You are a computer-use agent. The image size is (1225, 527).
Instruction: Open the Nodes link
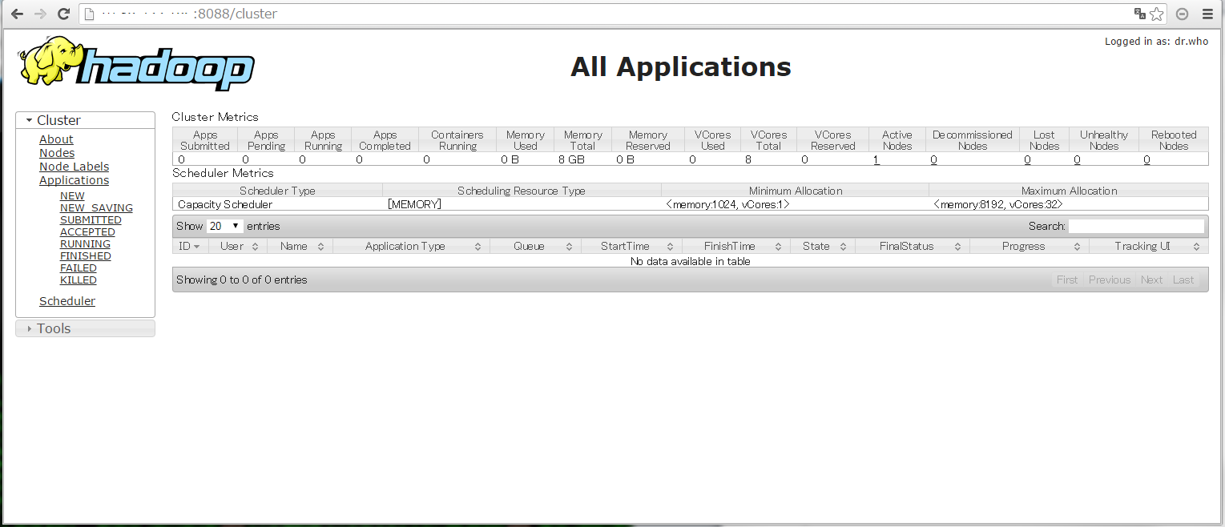pos(57,153)
